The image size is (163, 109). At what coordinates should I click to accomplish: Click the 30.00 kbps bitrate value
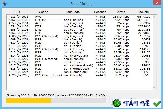(x=122, y=59)
